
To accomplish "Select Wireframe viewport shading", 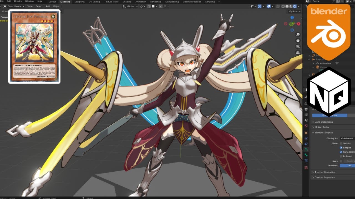I will [x=283, y=6].
